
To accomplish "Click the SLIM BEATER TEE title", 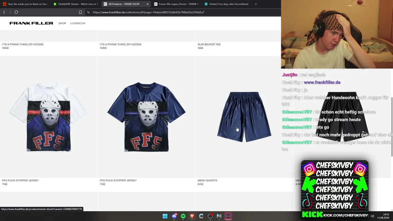I will pos(209,44).
